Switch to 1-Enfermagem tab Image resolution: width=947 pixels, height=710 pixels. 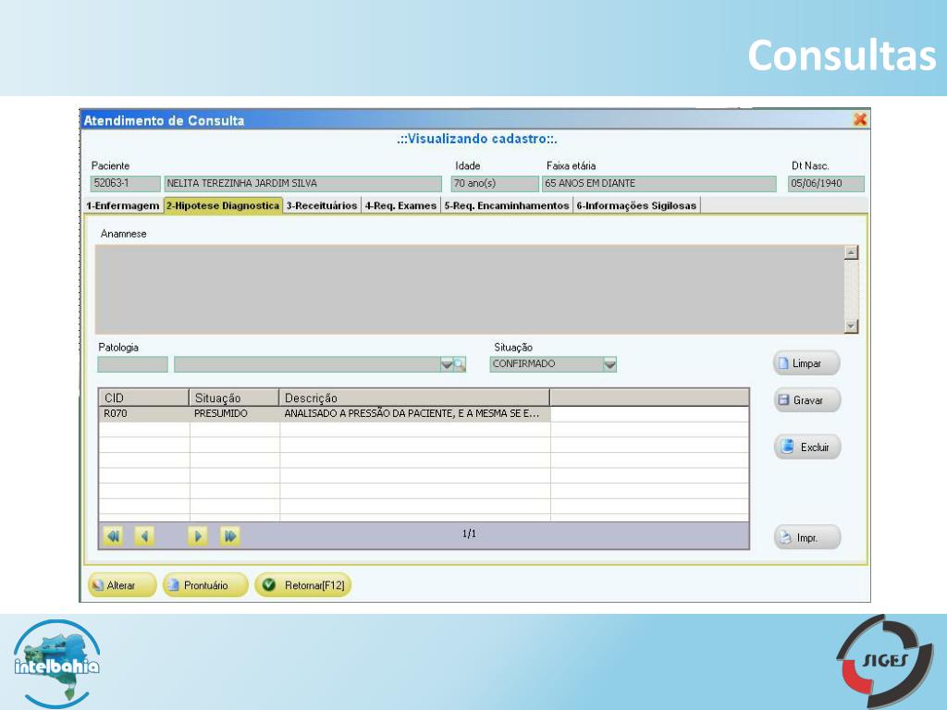pos(123,205)
